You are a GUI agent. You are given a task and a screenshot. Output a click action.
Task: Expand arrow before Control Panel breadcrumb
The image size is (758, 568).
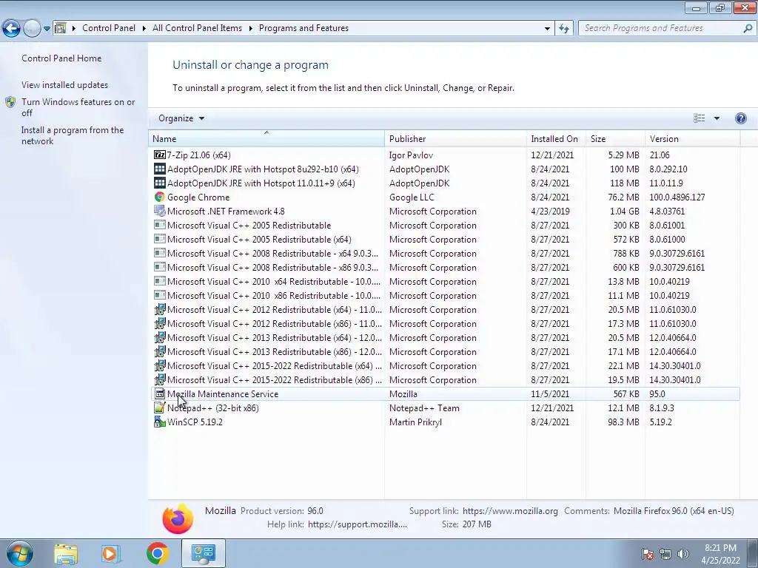click(x=74, y=28)
